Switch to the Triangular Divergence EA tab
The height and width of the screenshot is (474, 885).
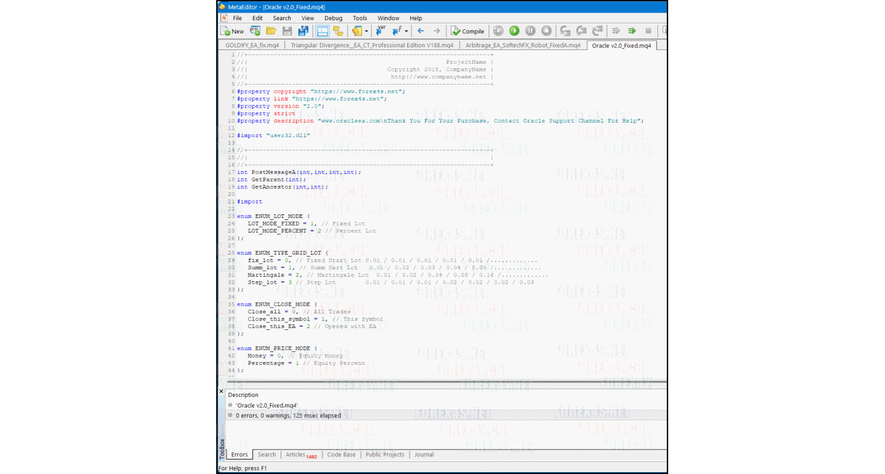pyautogui.click(x=372, y=46)
